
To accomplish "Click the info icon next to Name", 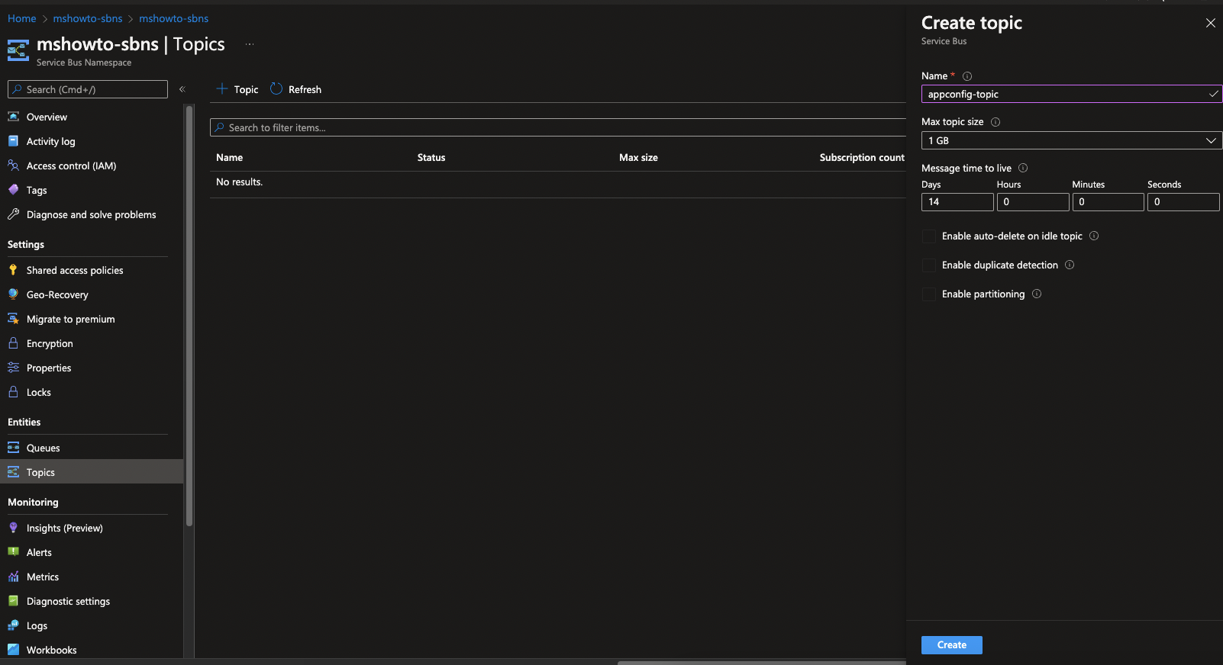I will point(967,76).
